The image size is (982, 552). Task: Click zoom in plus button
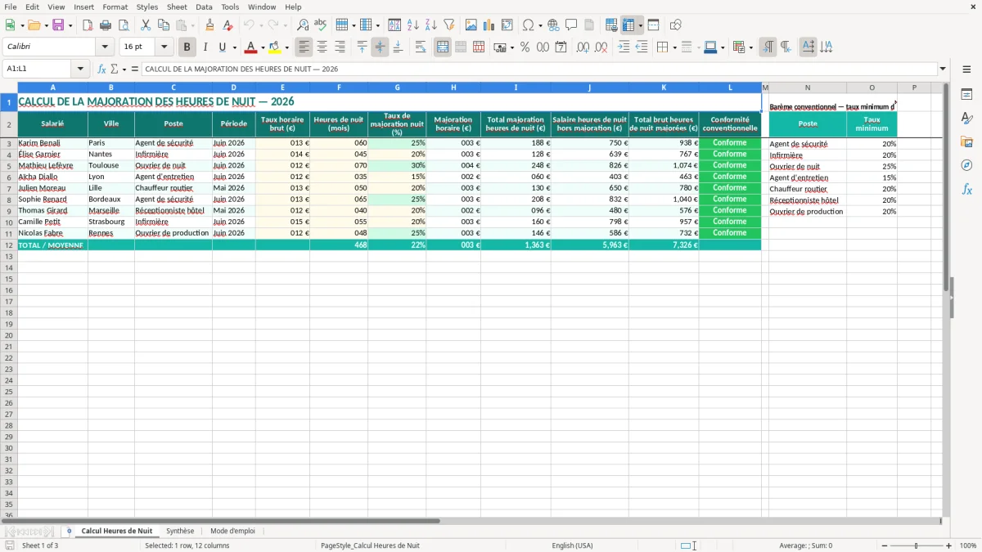tap(949, 545)
